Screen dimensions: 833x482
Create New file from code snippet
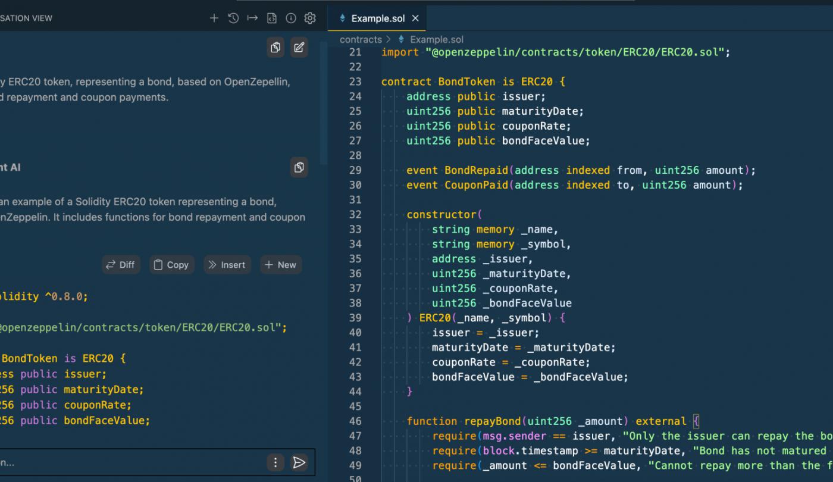pos(281,265)
